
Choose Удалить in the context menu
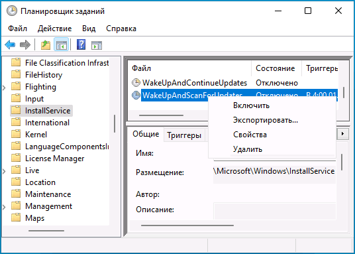coord(272,149)
